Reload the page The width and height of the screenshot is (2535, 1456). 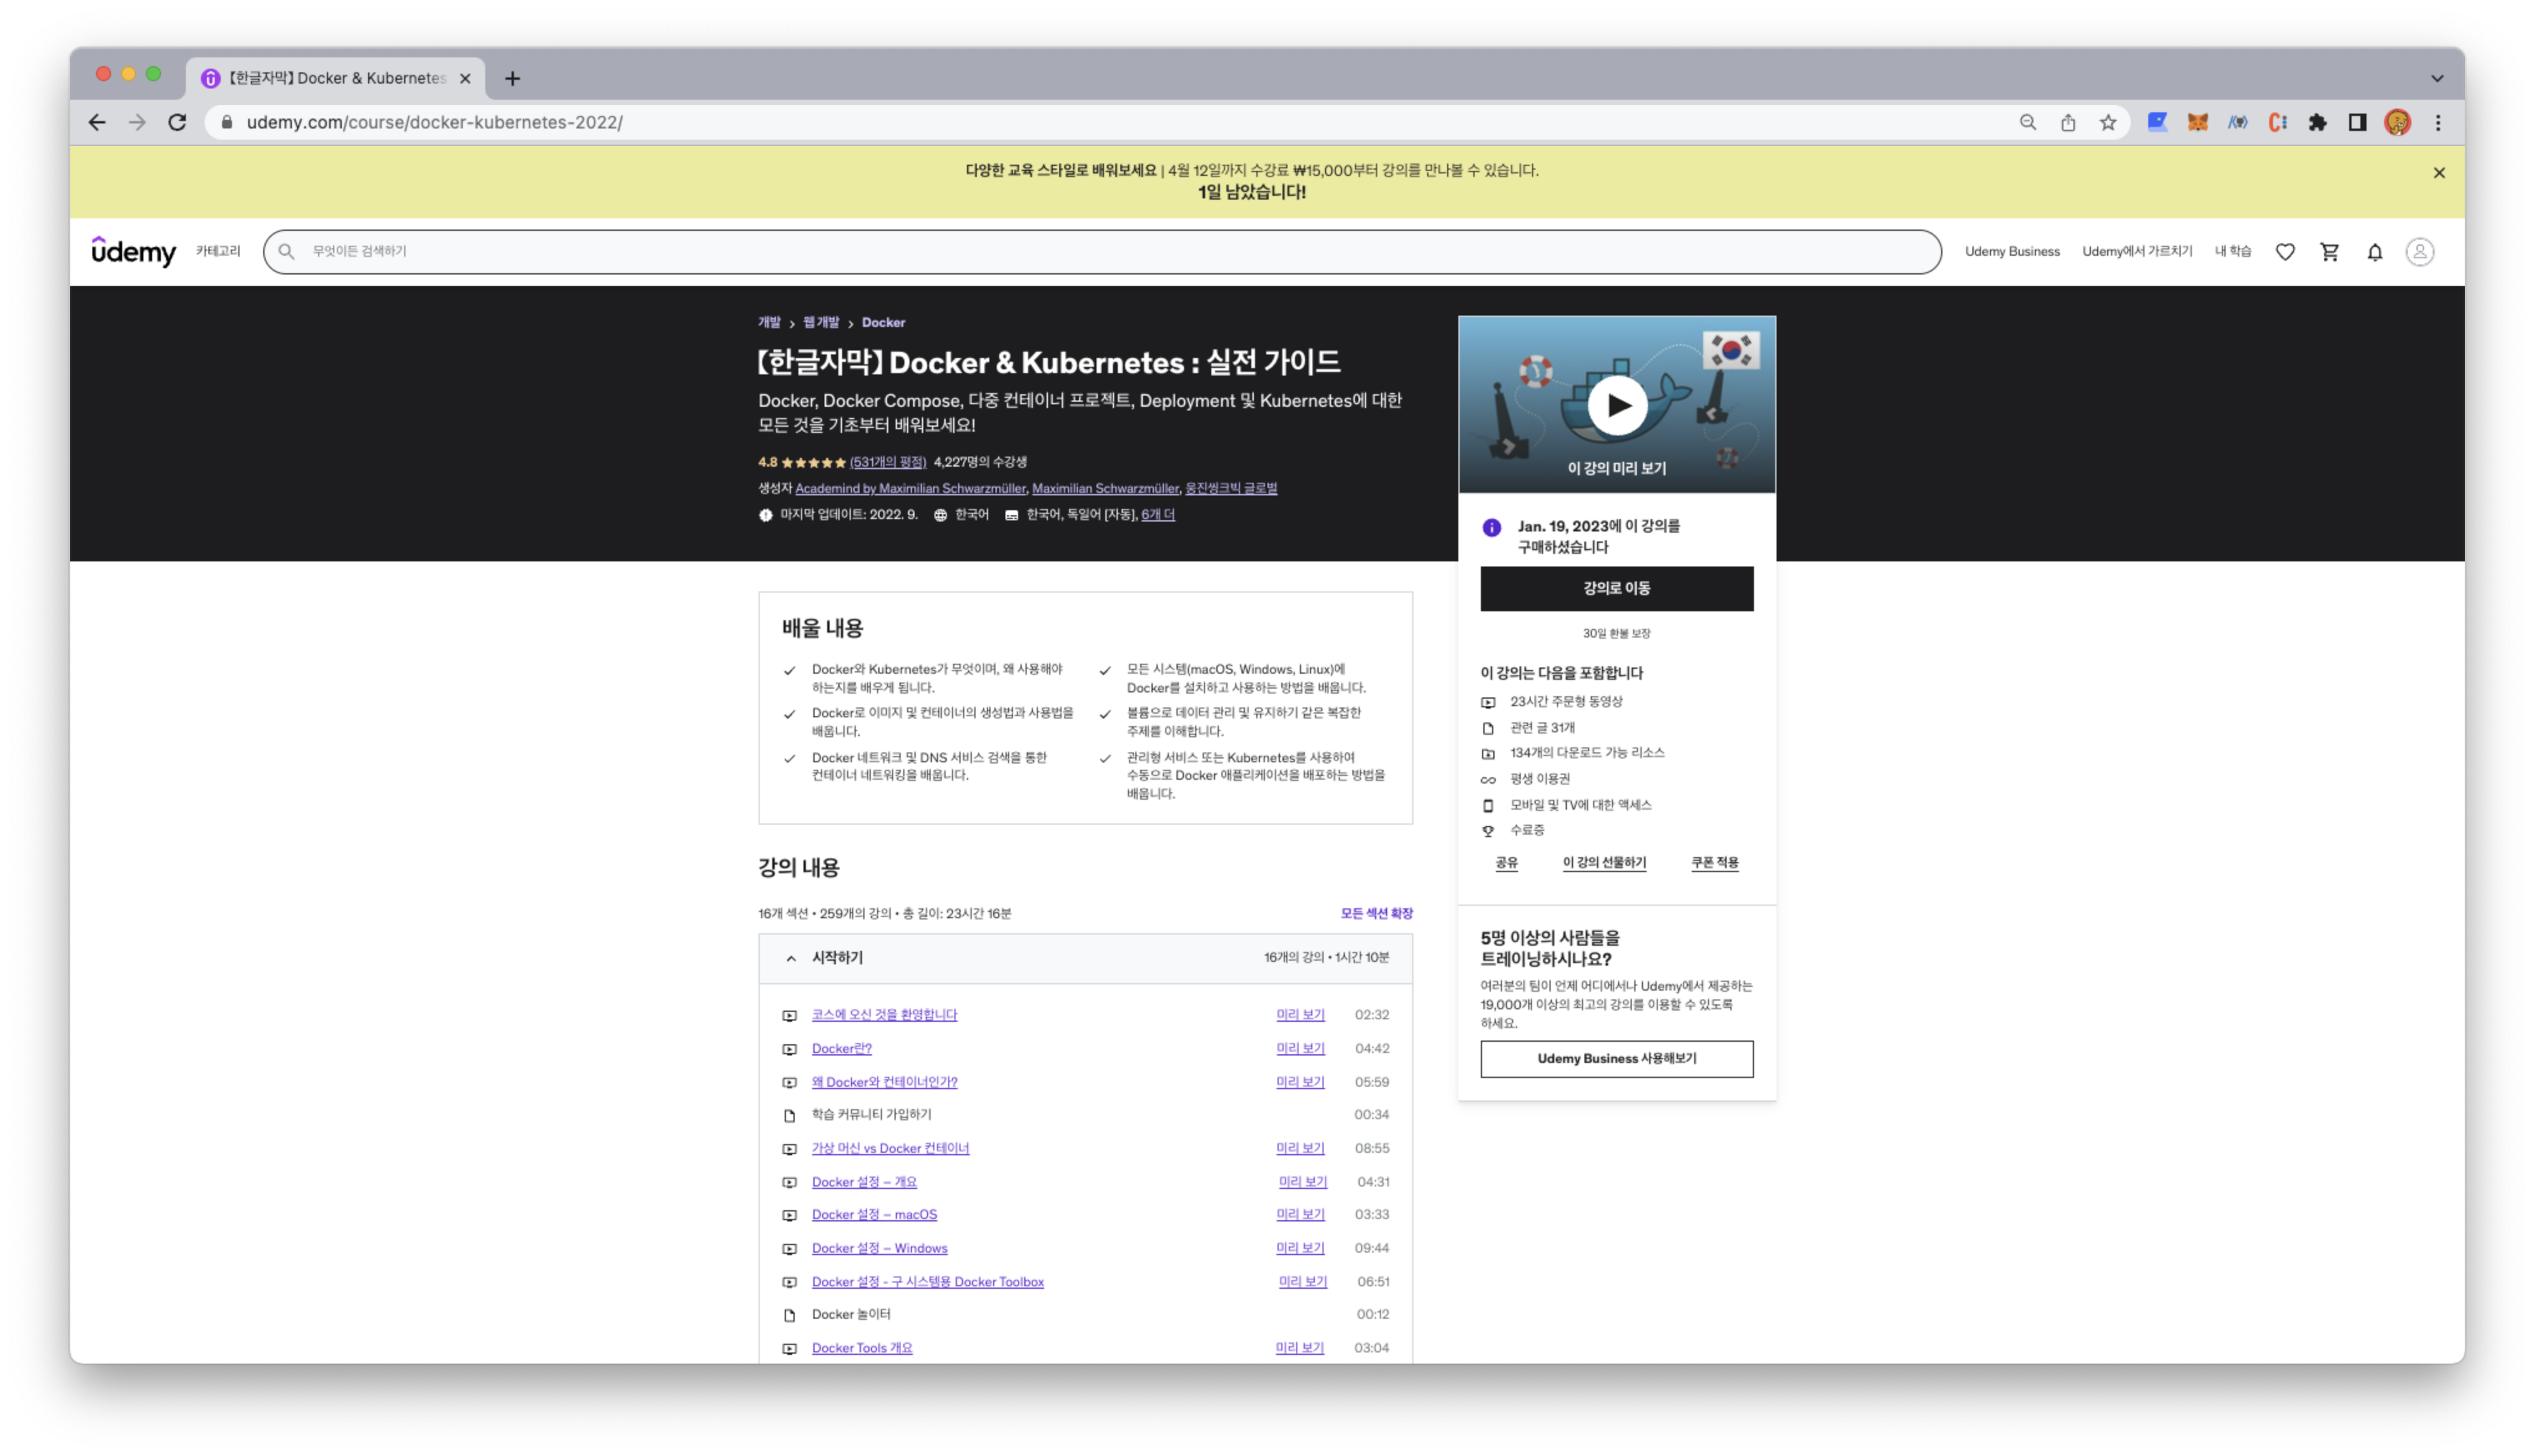[x=178, y=122]
